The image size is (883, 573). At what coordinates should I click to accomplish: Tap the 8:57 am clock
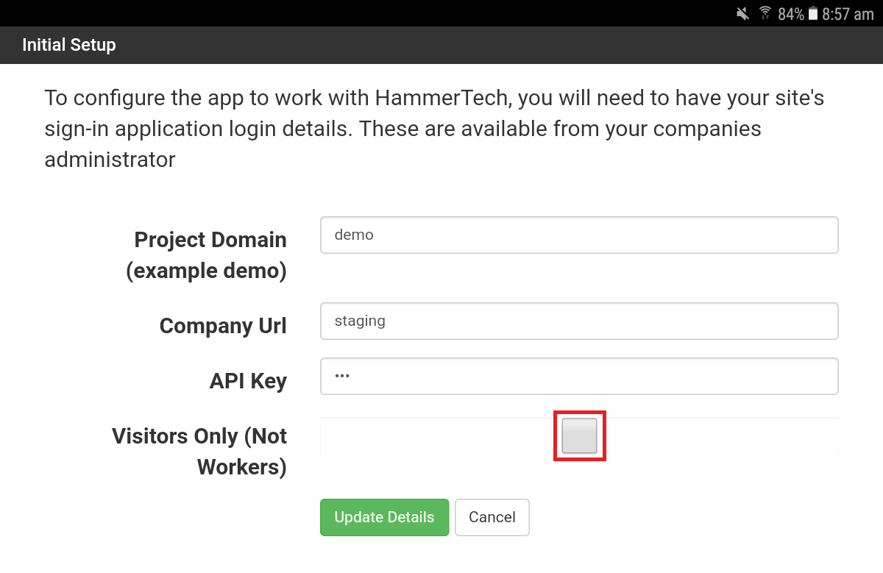[848, 13]
